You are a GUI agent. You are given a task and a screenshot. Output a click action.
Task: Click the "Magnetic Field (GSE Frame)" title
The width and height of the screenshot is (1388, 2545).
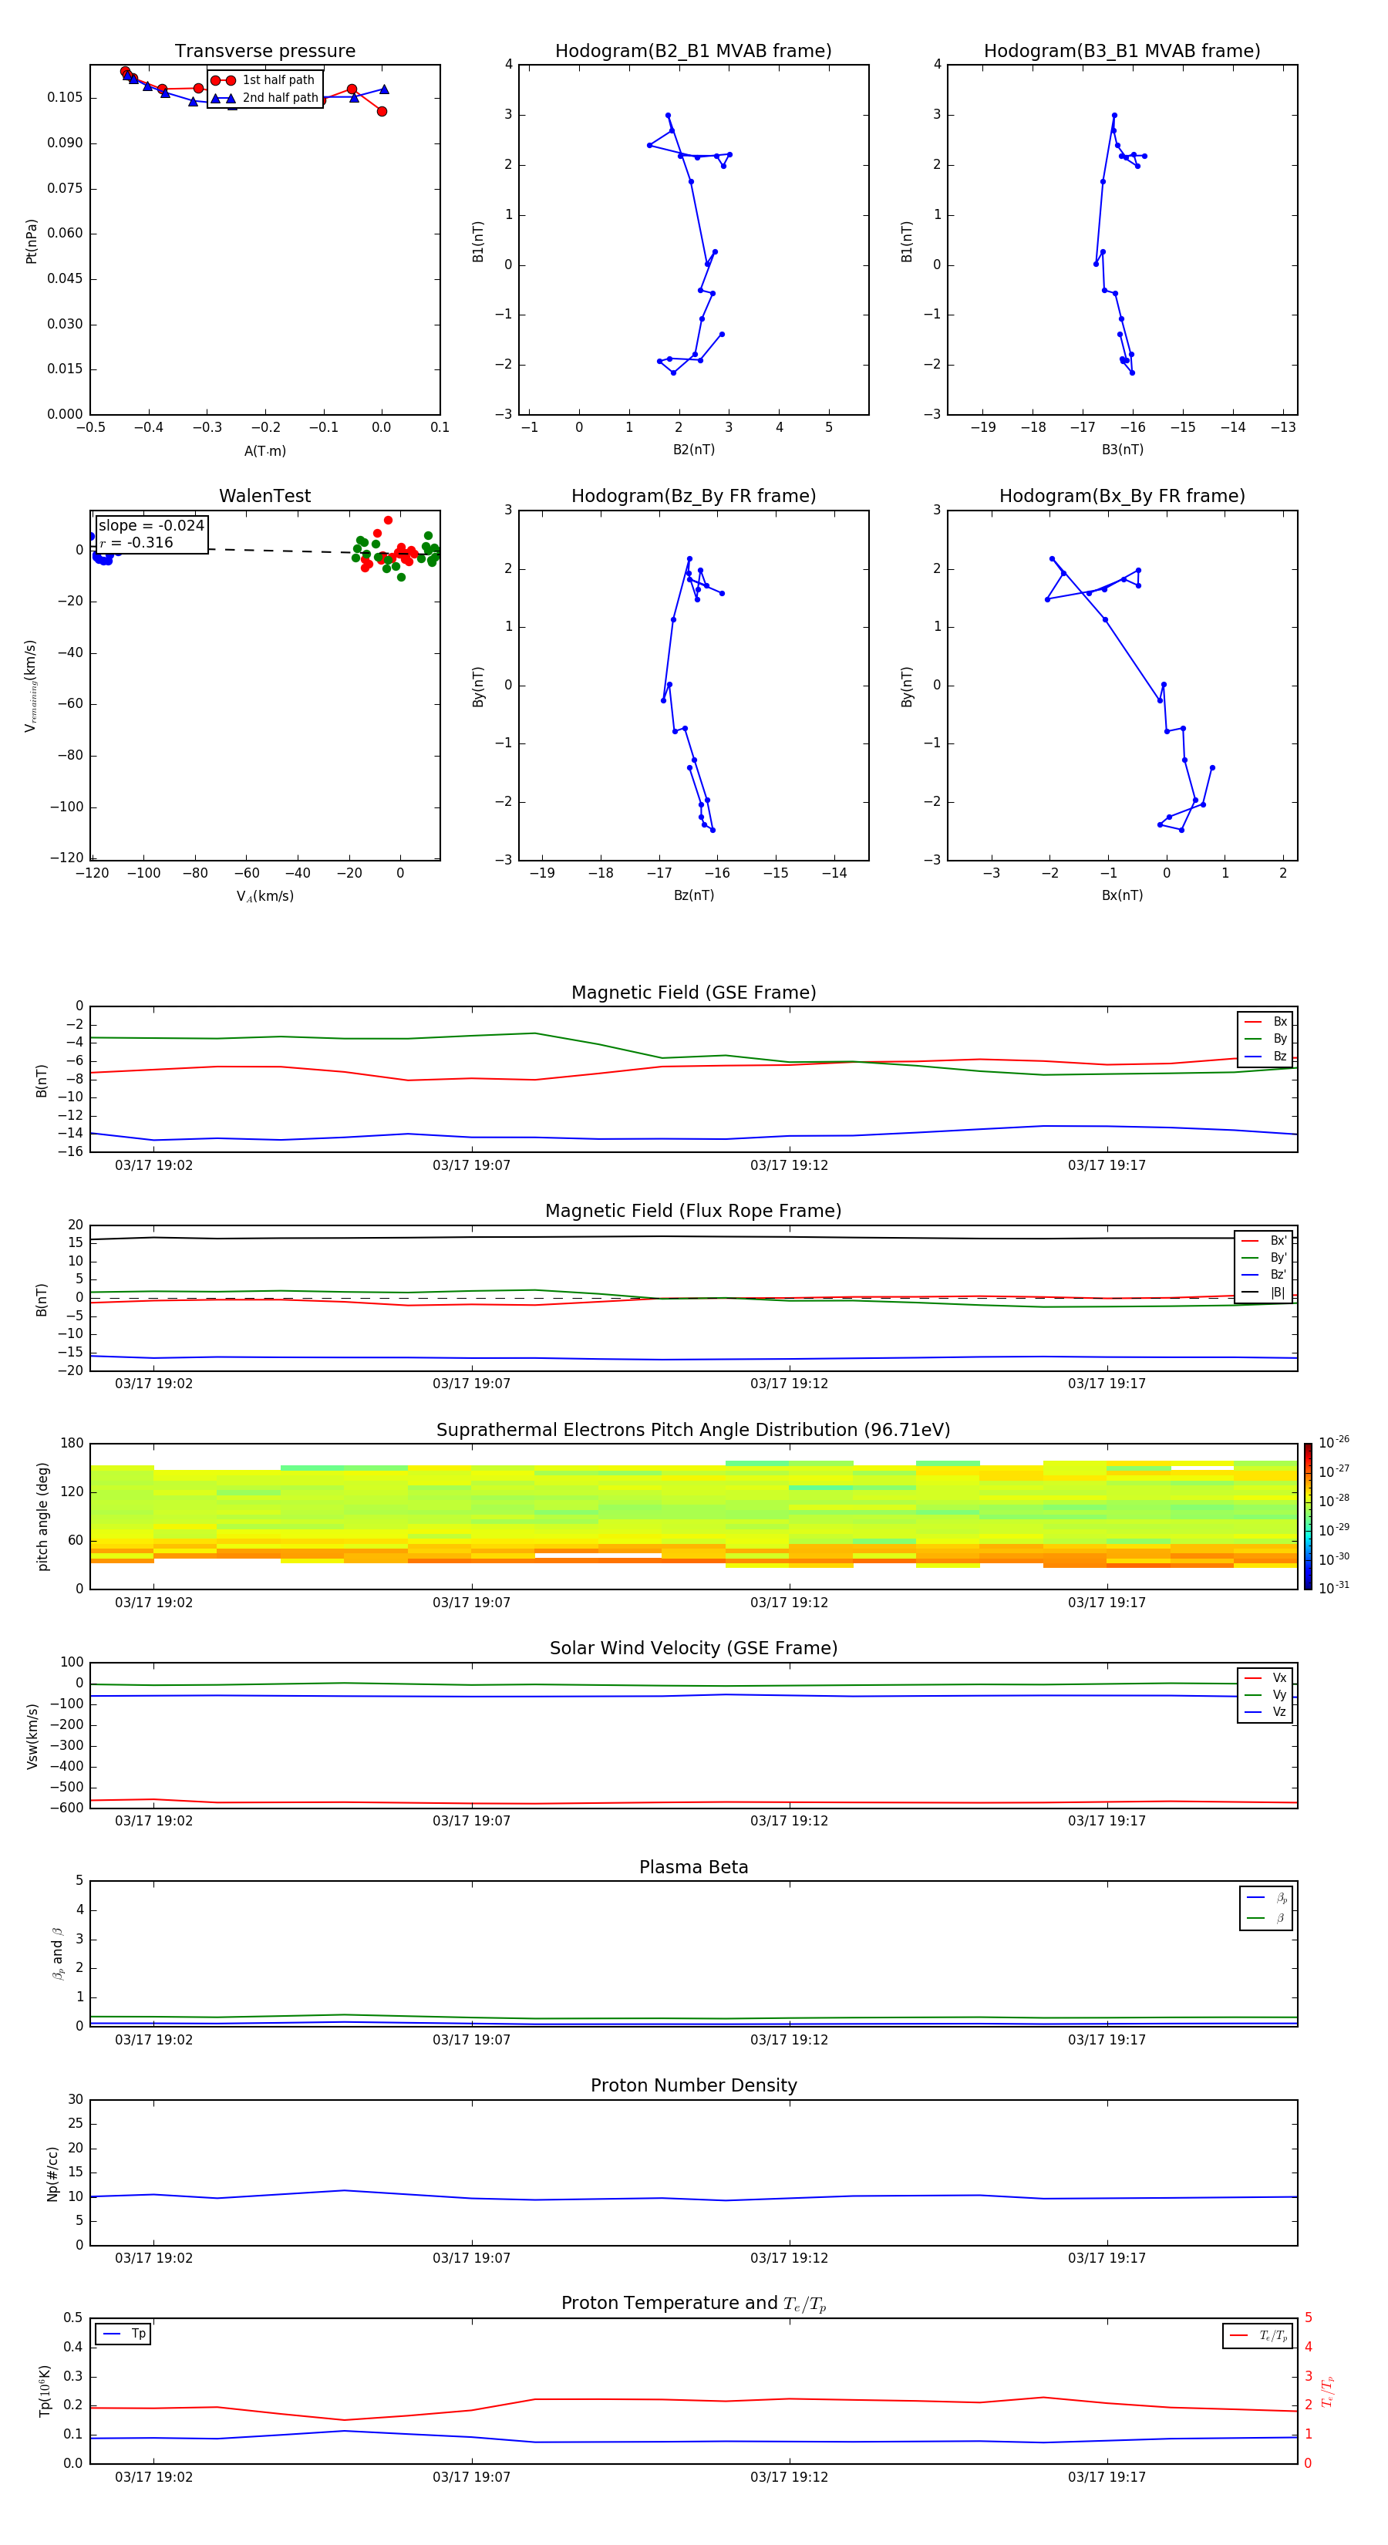tap(693, 993)
